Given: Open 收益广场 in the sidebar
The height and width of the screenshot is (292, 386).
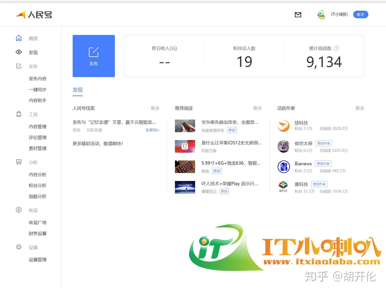Looking at the screenshot, I should [38, 222].
